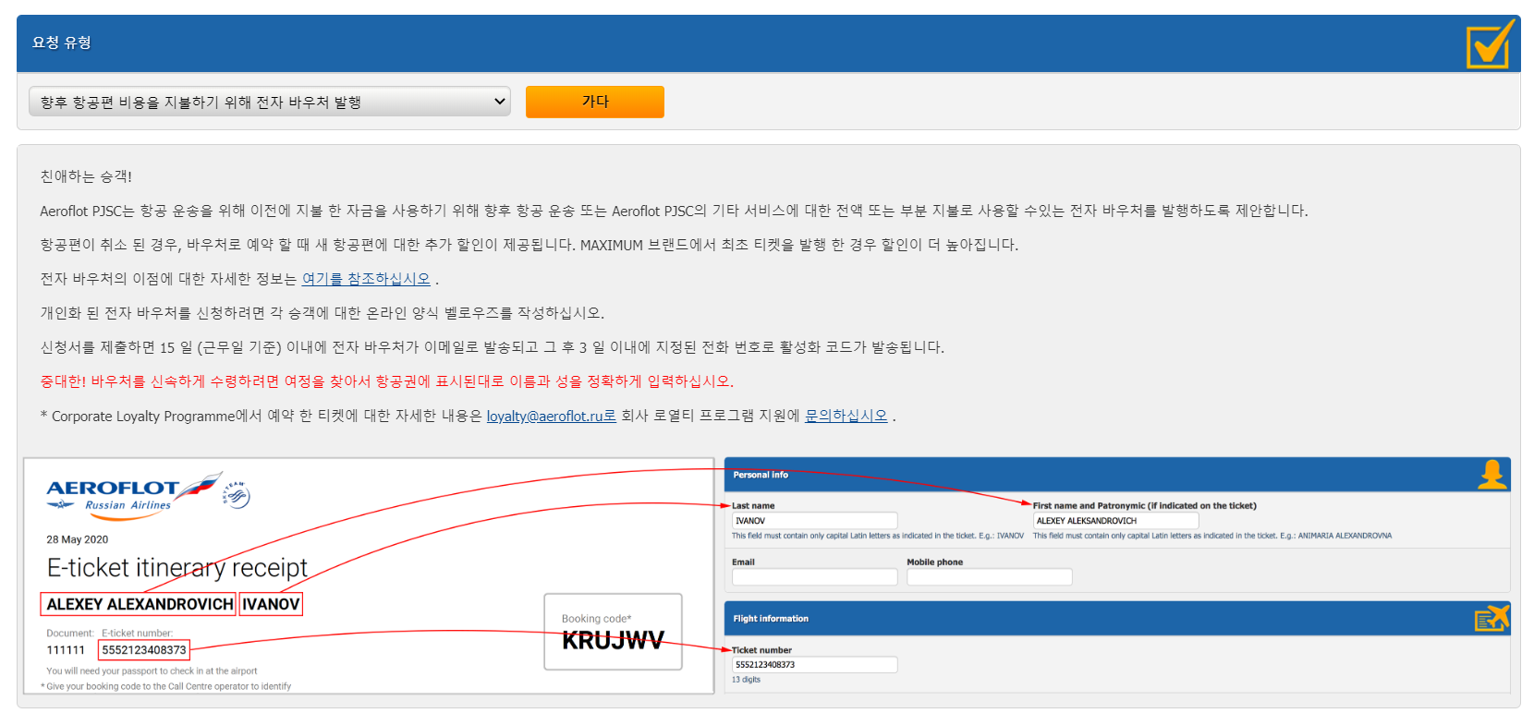Click the 요청 유형 header title

[62, 42]
